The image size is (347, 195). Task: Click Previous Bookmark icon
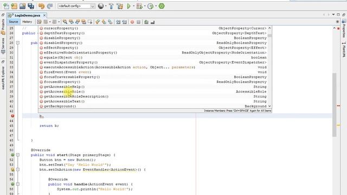[98, 22]
